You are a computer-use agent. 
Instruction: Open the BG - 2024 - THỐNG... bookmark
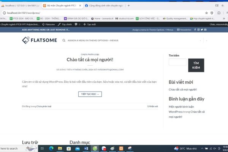(49, 19)
